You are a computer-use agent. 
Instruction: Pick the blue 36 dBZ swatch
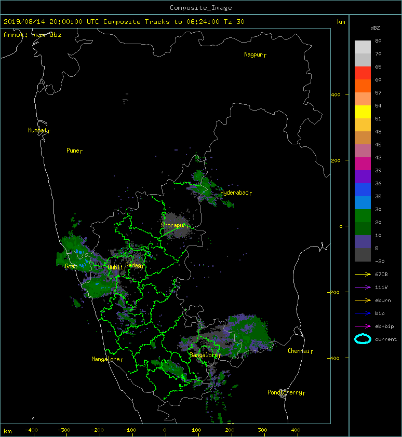(363, 189)
